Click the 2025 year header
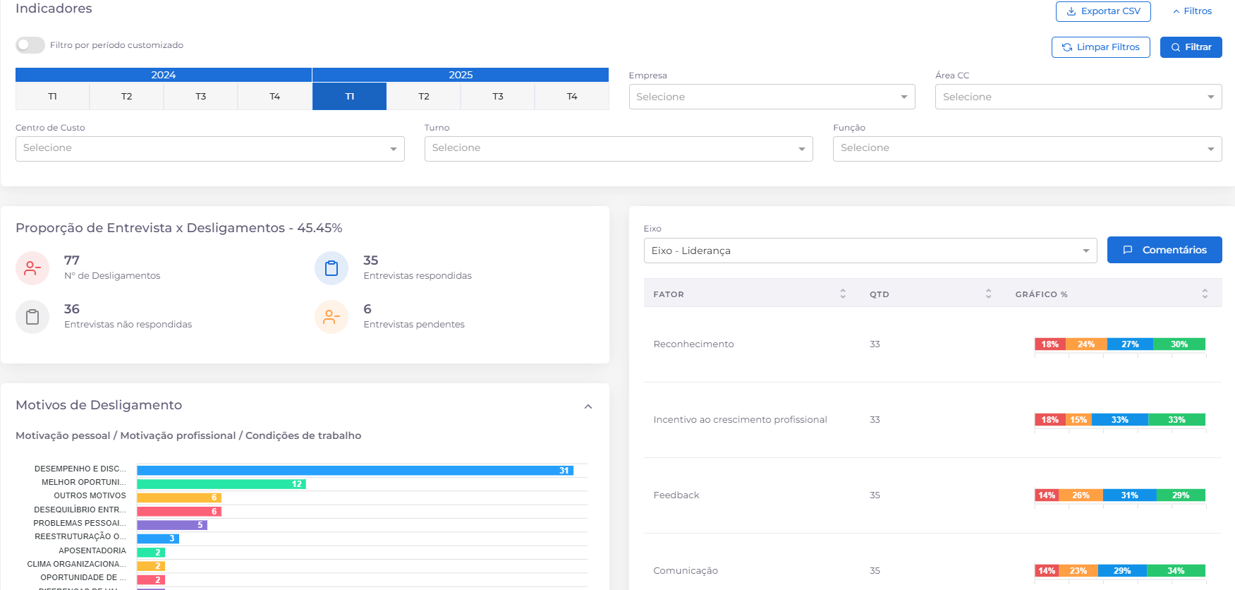 [461, 75]
